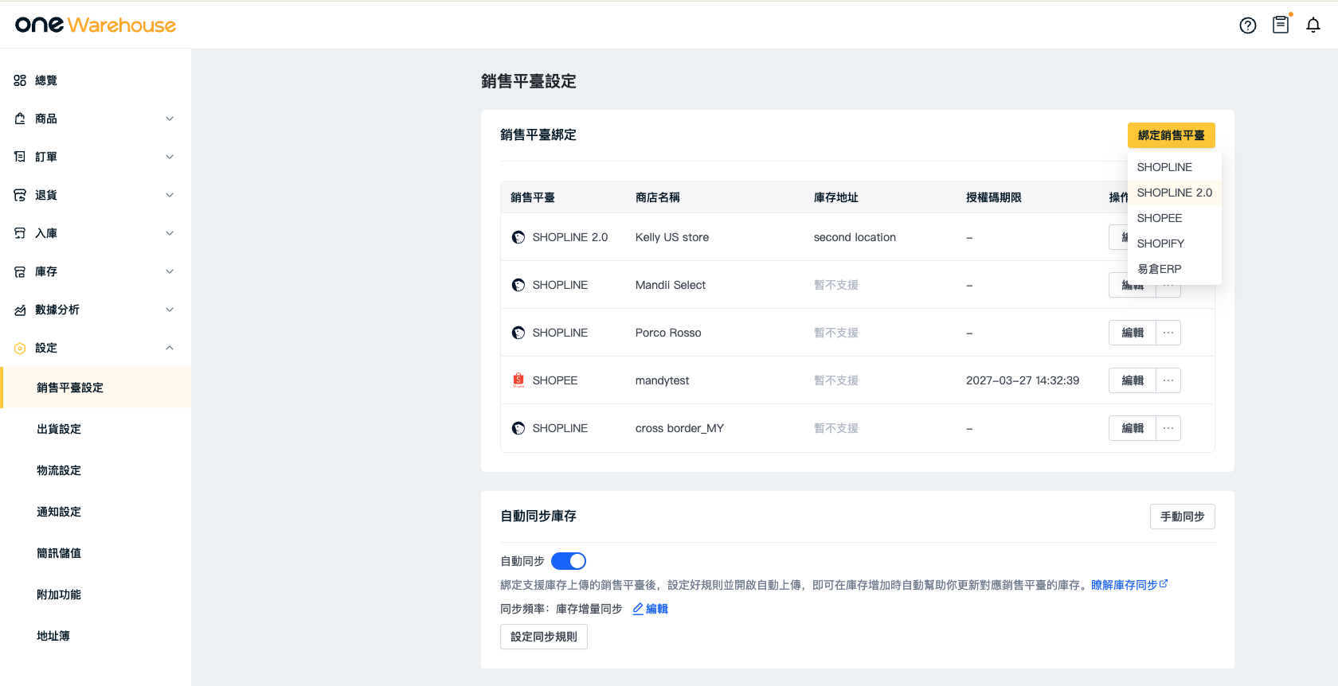
Task: Click the 商店名稱 column header
Action: pos(658,197)
